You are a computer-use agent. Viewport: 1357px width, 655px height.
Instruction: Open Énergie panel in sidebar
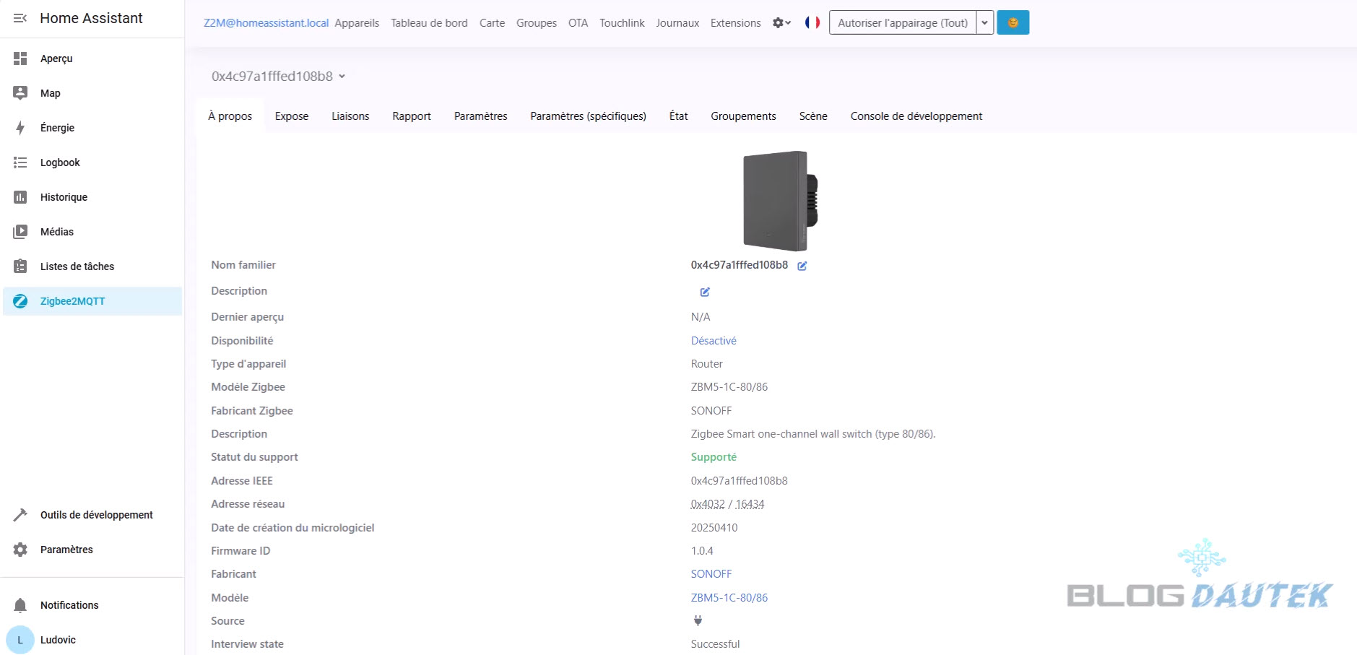[x=57, y=128]
